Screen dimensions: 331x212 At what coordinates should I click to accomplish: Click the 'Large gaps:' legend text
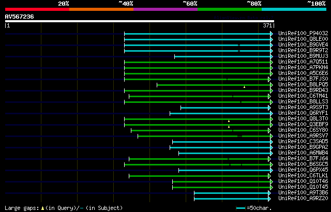coord(22,208)
